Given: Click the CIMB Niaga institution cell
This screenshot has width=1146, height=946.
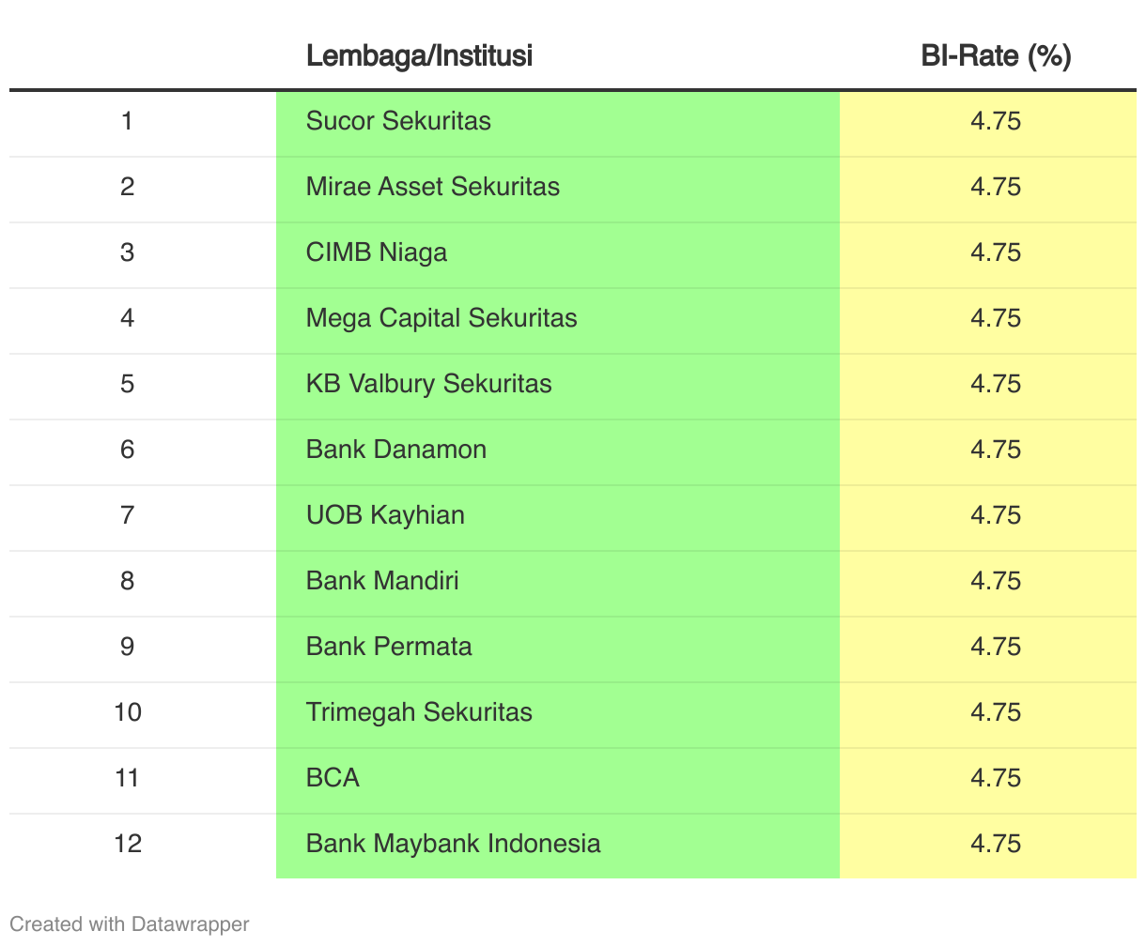Looking at the screenshot, I should click(376, 253).
